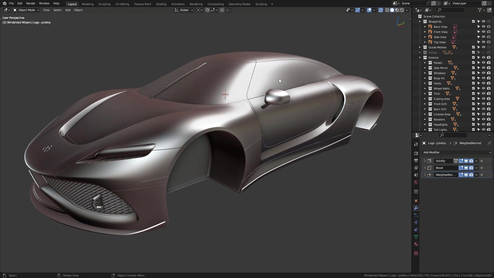Open the Render properties tab
This screenshot has height=278, width=494.
tap(416, 153)
